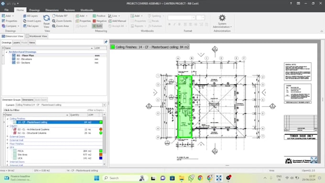Switch to the Drawings ribbon tab
325x183 pixels.
pyautogui.click(x=34, y=10)
